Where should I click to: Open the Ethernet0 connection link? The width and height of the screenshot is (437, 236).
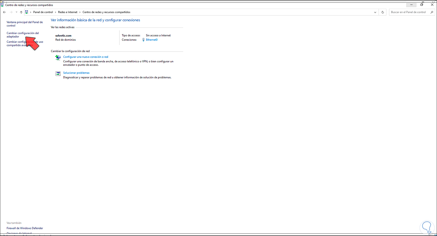(151, 40)
